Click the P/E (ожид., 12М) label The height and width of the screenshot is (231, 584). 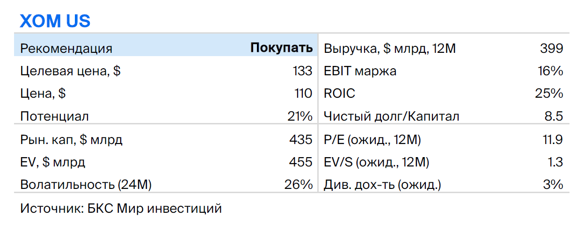pos(372,140)
